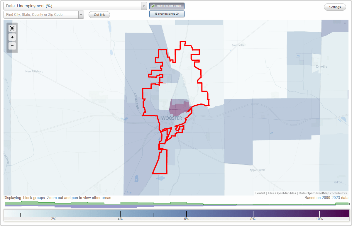Select Most recent value option
Image resolution: width=352 pixels, height=226 pixels.
click(167, 6)
